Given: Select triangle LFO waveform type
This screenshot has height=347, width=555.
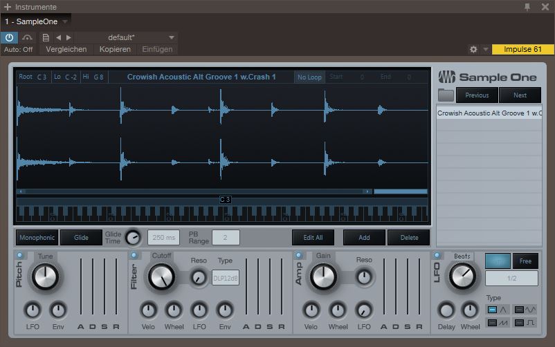Looking at the screenshot, I should (x=498, y=310).
